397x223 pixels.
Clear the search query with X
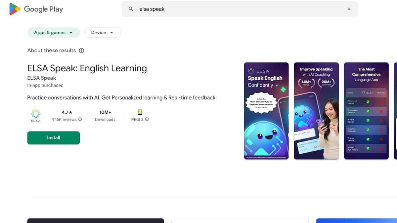pyautogui.click(x=349, y=9)
